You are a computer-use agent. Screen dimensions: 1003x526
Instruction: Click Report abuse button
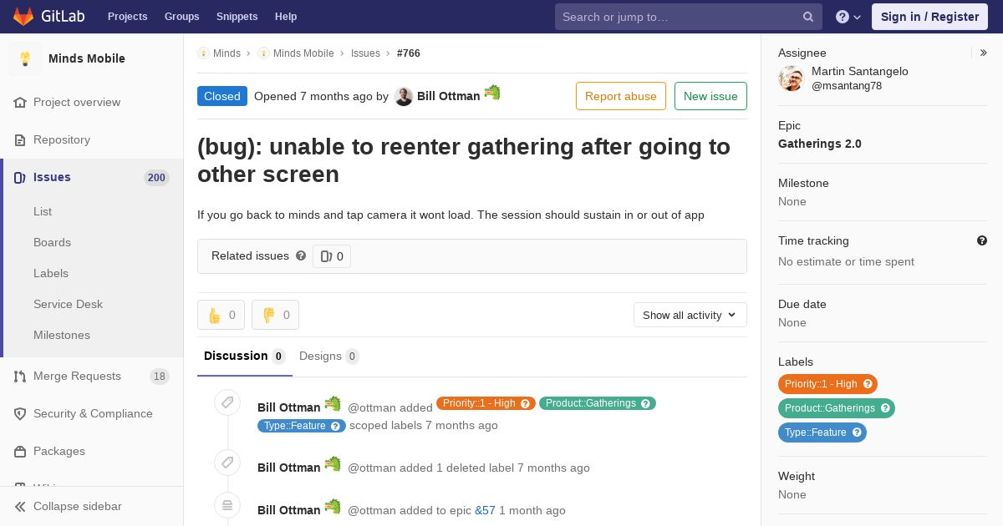tap(621, 96)
